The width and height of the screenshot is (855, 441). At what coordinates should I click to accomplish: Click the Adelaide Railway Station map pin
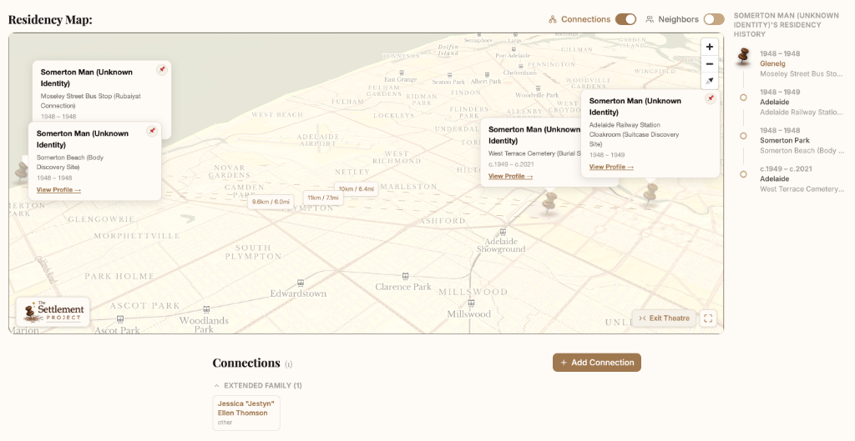650,193
